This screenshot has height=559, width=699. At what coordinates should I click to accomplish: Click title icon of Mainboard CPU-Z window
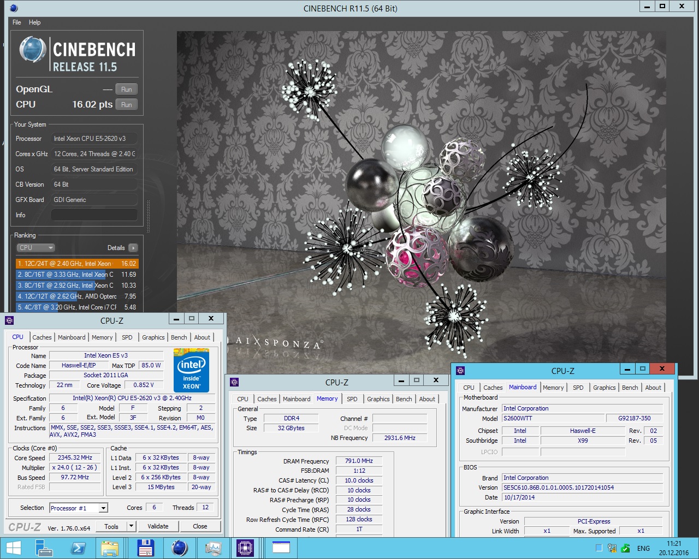tap(460, 371)
